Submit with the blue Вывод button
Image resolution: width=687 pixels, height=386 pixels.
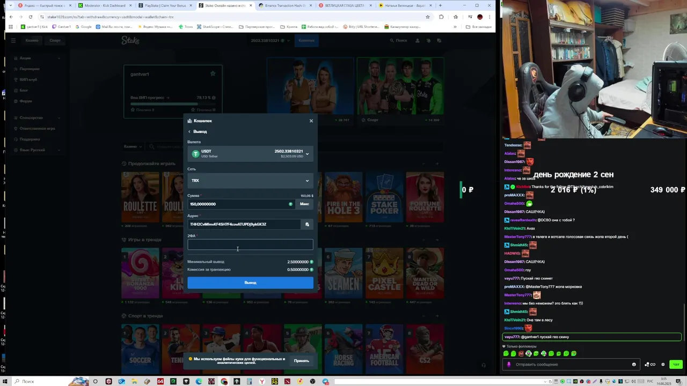[x=250, y=283]
